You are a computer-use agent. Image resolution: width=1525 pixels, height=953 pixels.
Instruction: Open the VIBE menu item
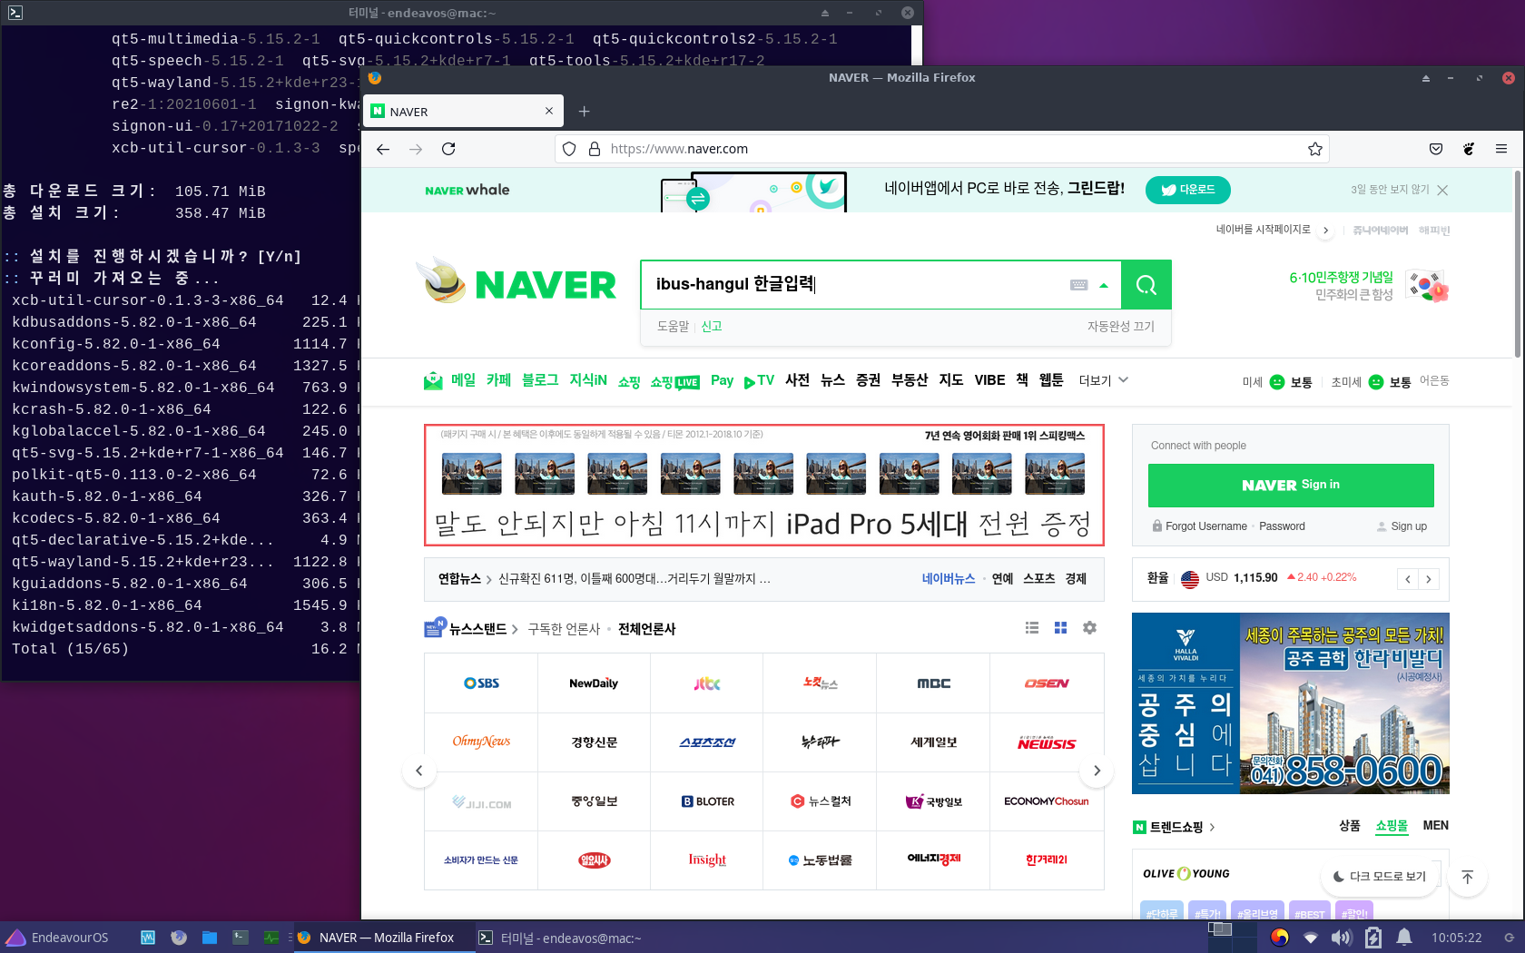tap(989, 380)
